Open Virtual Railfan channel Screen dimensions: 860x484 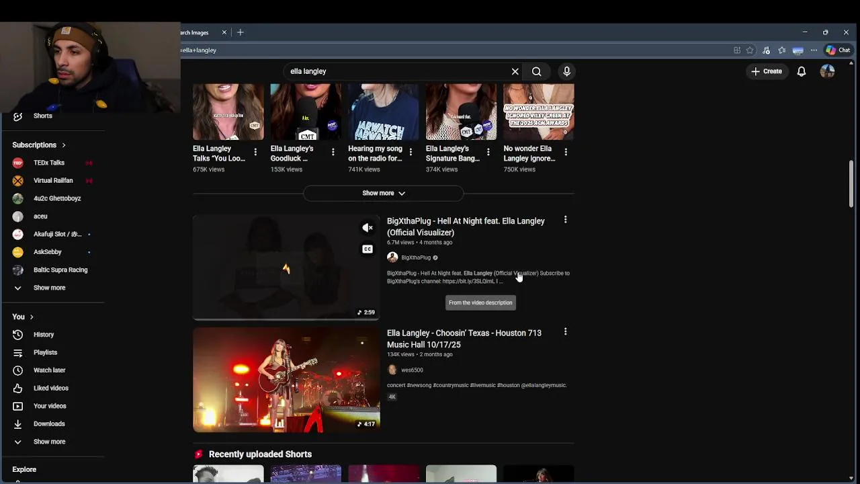coord(52,180)
